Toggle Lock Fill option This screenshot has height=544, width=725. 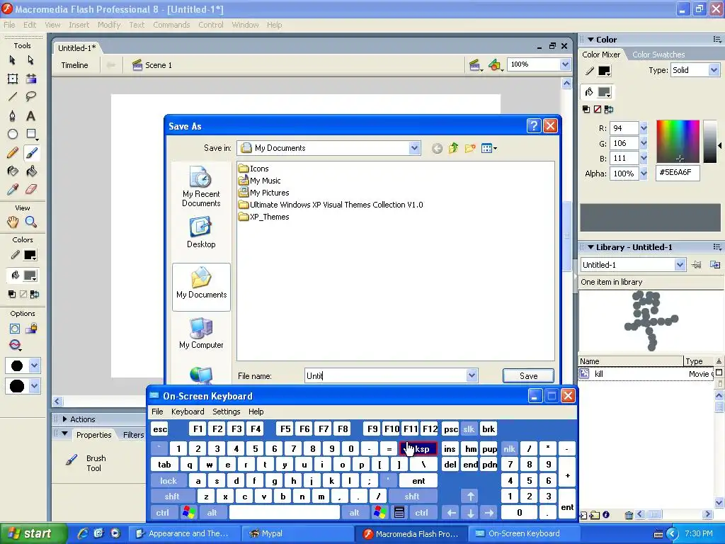coord(31,329)
